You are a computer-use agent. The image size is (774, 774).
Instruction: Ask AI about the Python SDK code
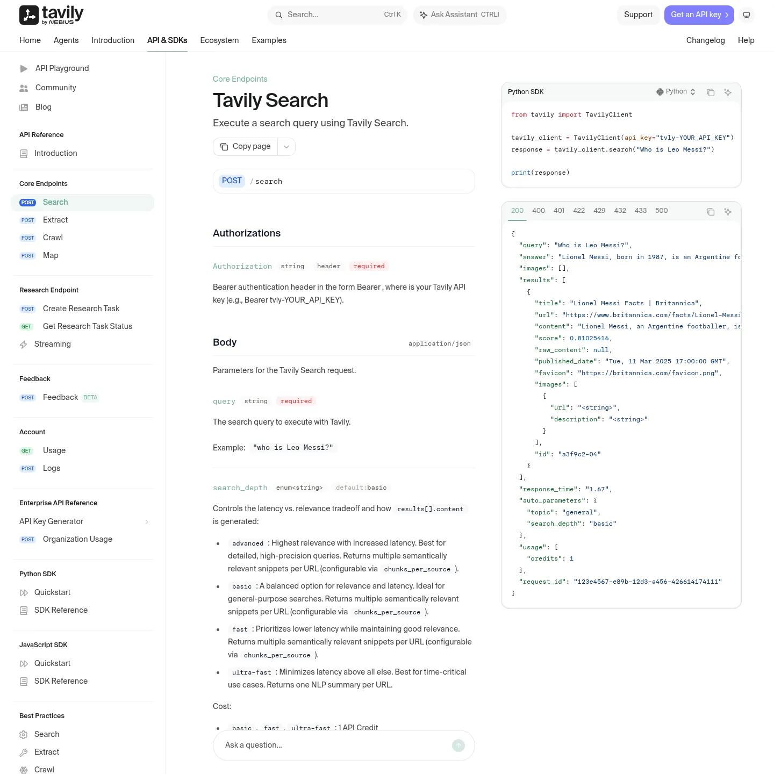(728, 92)
